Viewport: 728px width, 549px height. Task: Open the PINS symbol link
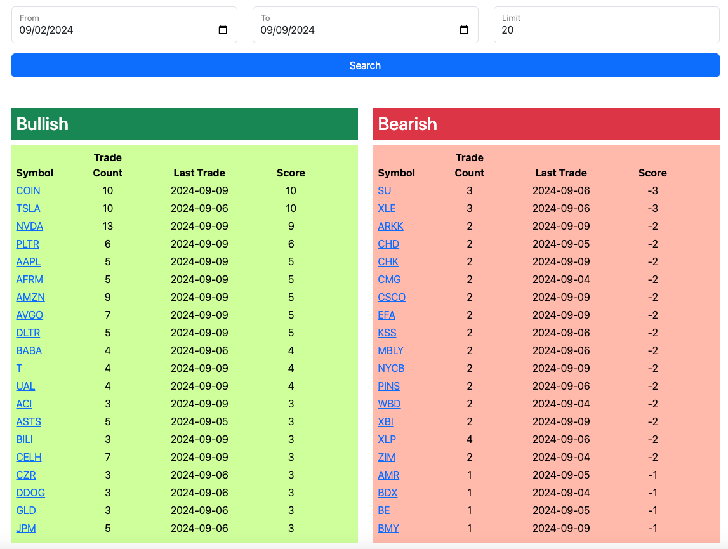point(389,386)
